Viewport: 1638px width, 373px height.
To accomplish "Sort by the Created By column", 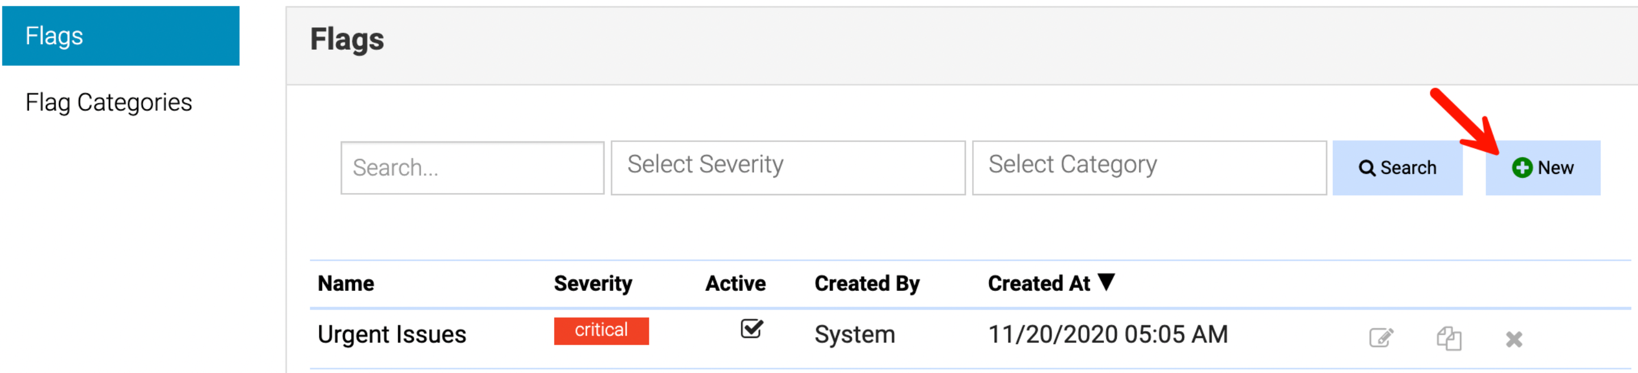I will (867, 284).
